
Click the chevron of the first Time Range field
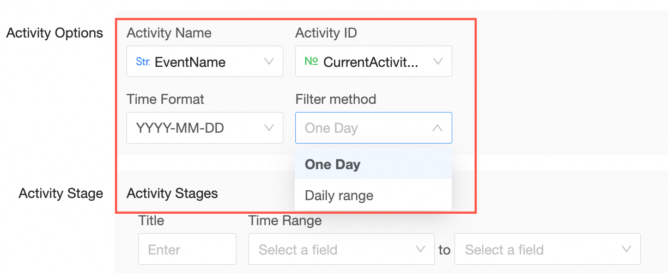(x=420, y=249)
